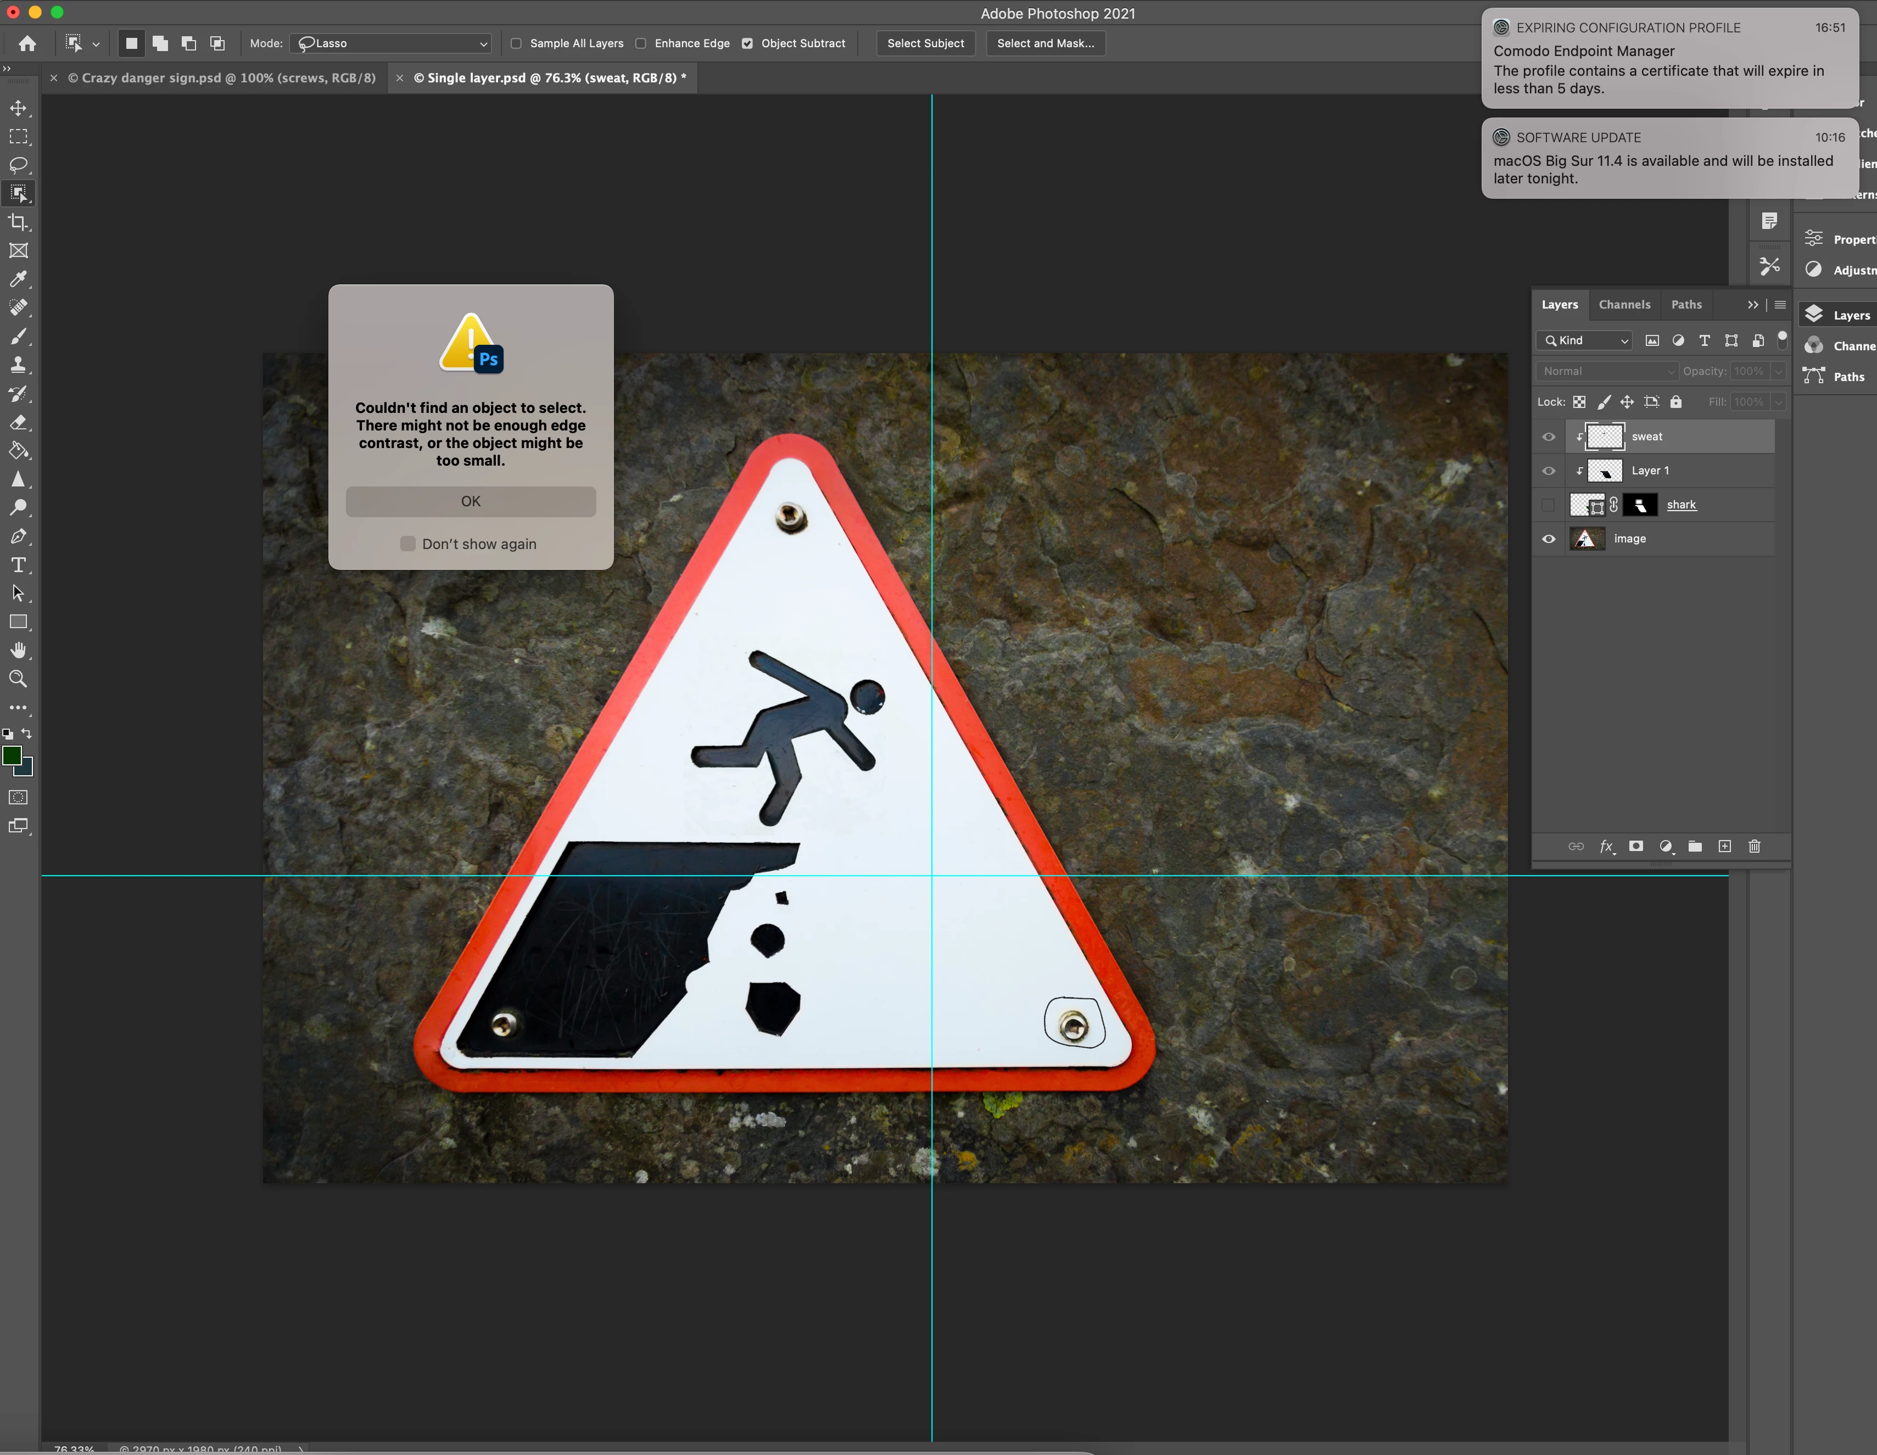Select the Lasso tool
The height and width of the screenshot is (1455, 1877).
(18, 165)
